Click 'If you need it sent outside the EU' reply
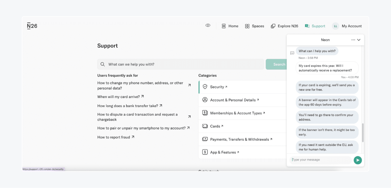 [327, 147]
